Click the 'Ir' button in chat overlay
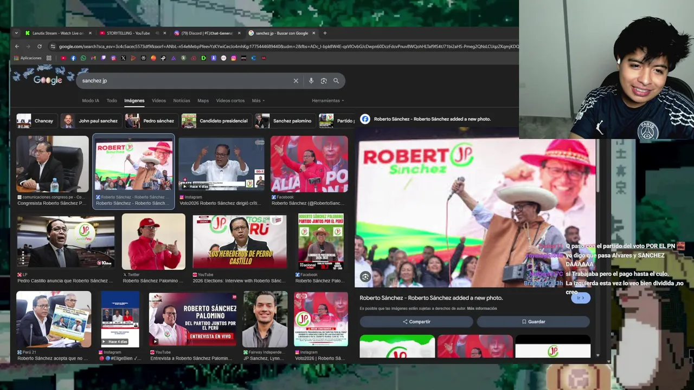This screenshot has height=390, width=694. 580,298
